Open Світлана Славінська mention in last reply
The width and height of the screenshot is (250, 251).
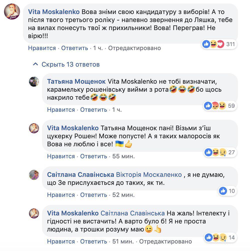[x=132, y=213]
